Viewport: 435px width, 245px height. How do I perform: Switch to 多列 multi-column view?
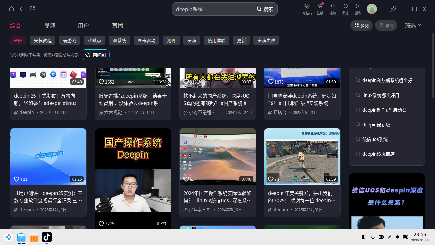(361, 26)
